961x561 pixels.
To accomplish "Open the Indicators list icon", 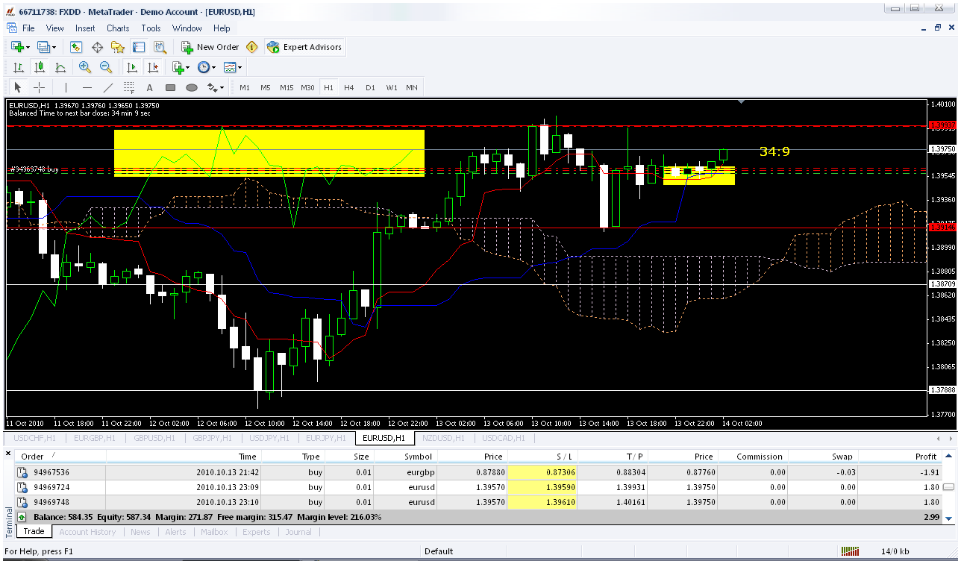I will pos(178,67).
